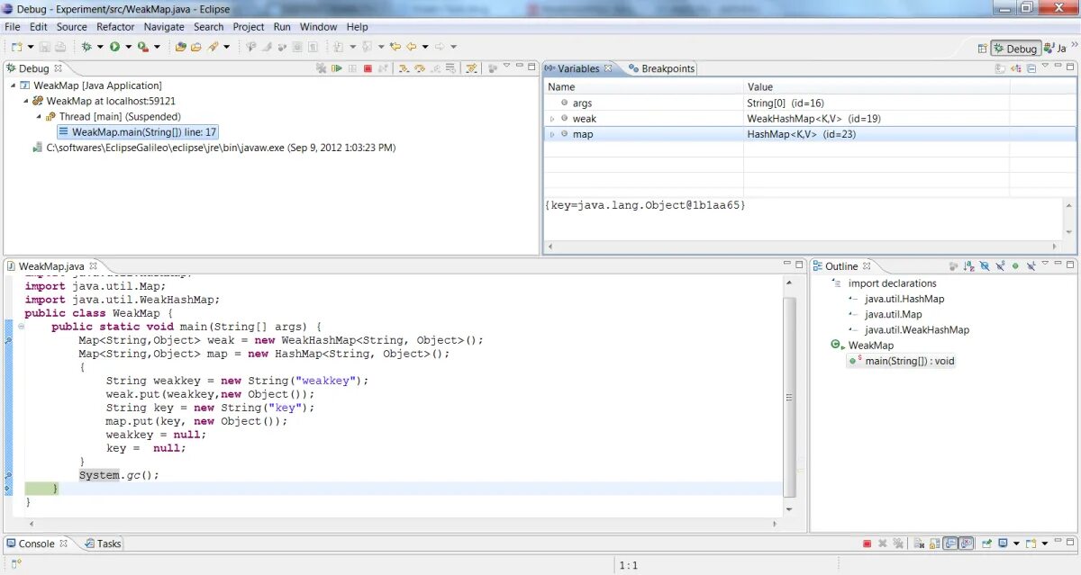Screen dimensions: 1081x575
Task: Click the green Run toolbar button
Action: coord(114,46)
